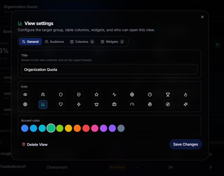224x176 pixels.
Task: Focus the Title input field
Action: 109,70
